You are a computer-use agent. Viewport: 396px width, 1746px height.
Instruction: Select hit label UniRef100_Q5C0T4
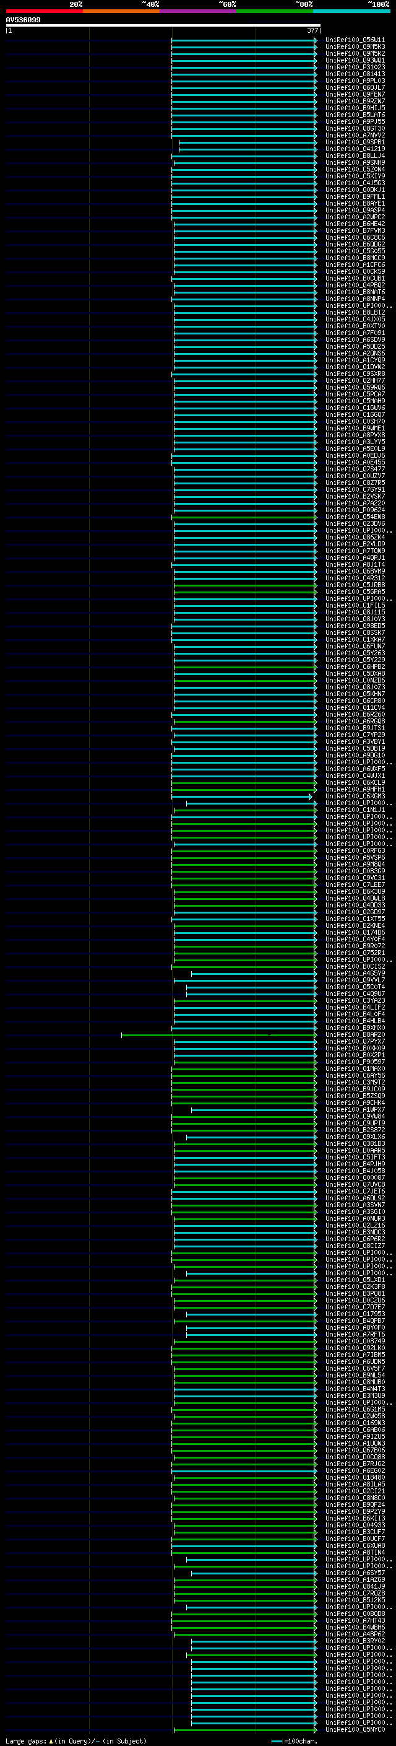click(x=355, y=987)
